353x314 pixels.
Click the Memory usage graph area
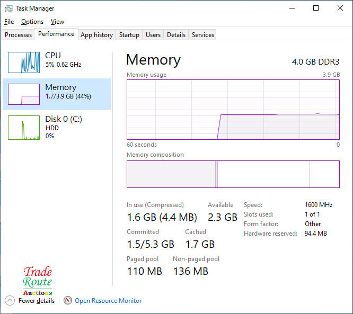(x=233, y=110)
